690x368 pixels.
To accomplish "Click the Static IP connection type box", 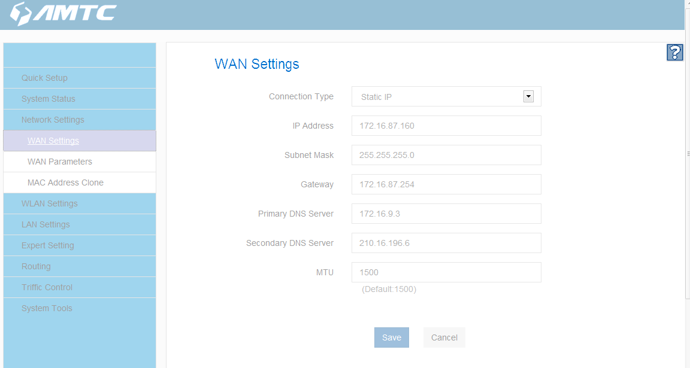I will coord(446,96).
